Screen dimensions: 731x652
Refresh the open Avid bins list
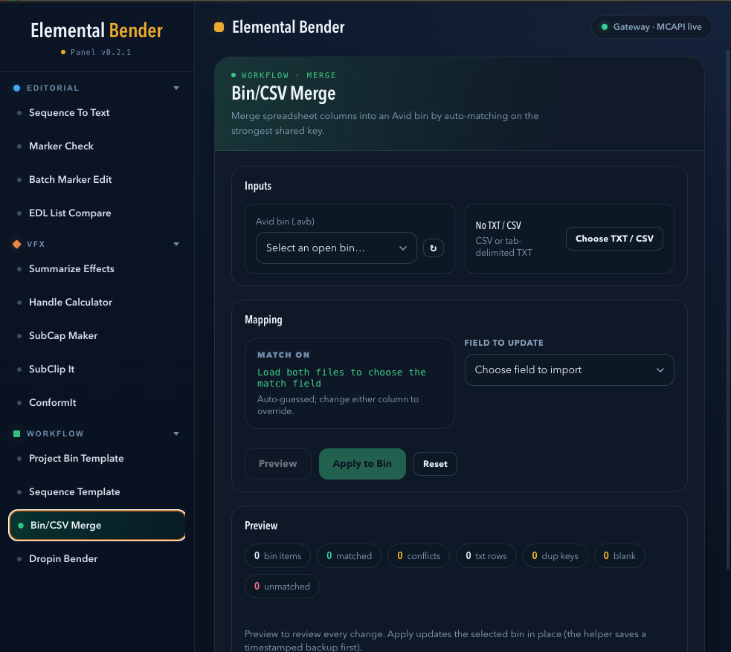point(433,248)
